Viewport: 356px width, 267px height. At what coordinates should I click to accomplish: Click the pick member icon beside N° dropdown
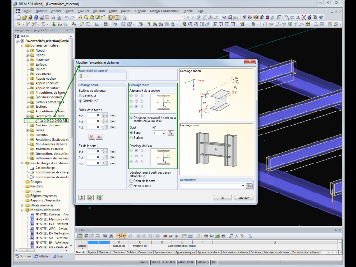(x=171, y=133)
